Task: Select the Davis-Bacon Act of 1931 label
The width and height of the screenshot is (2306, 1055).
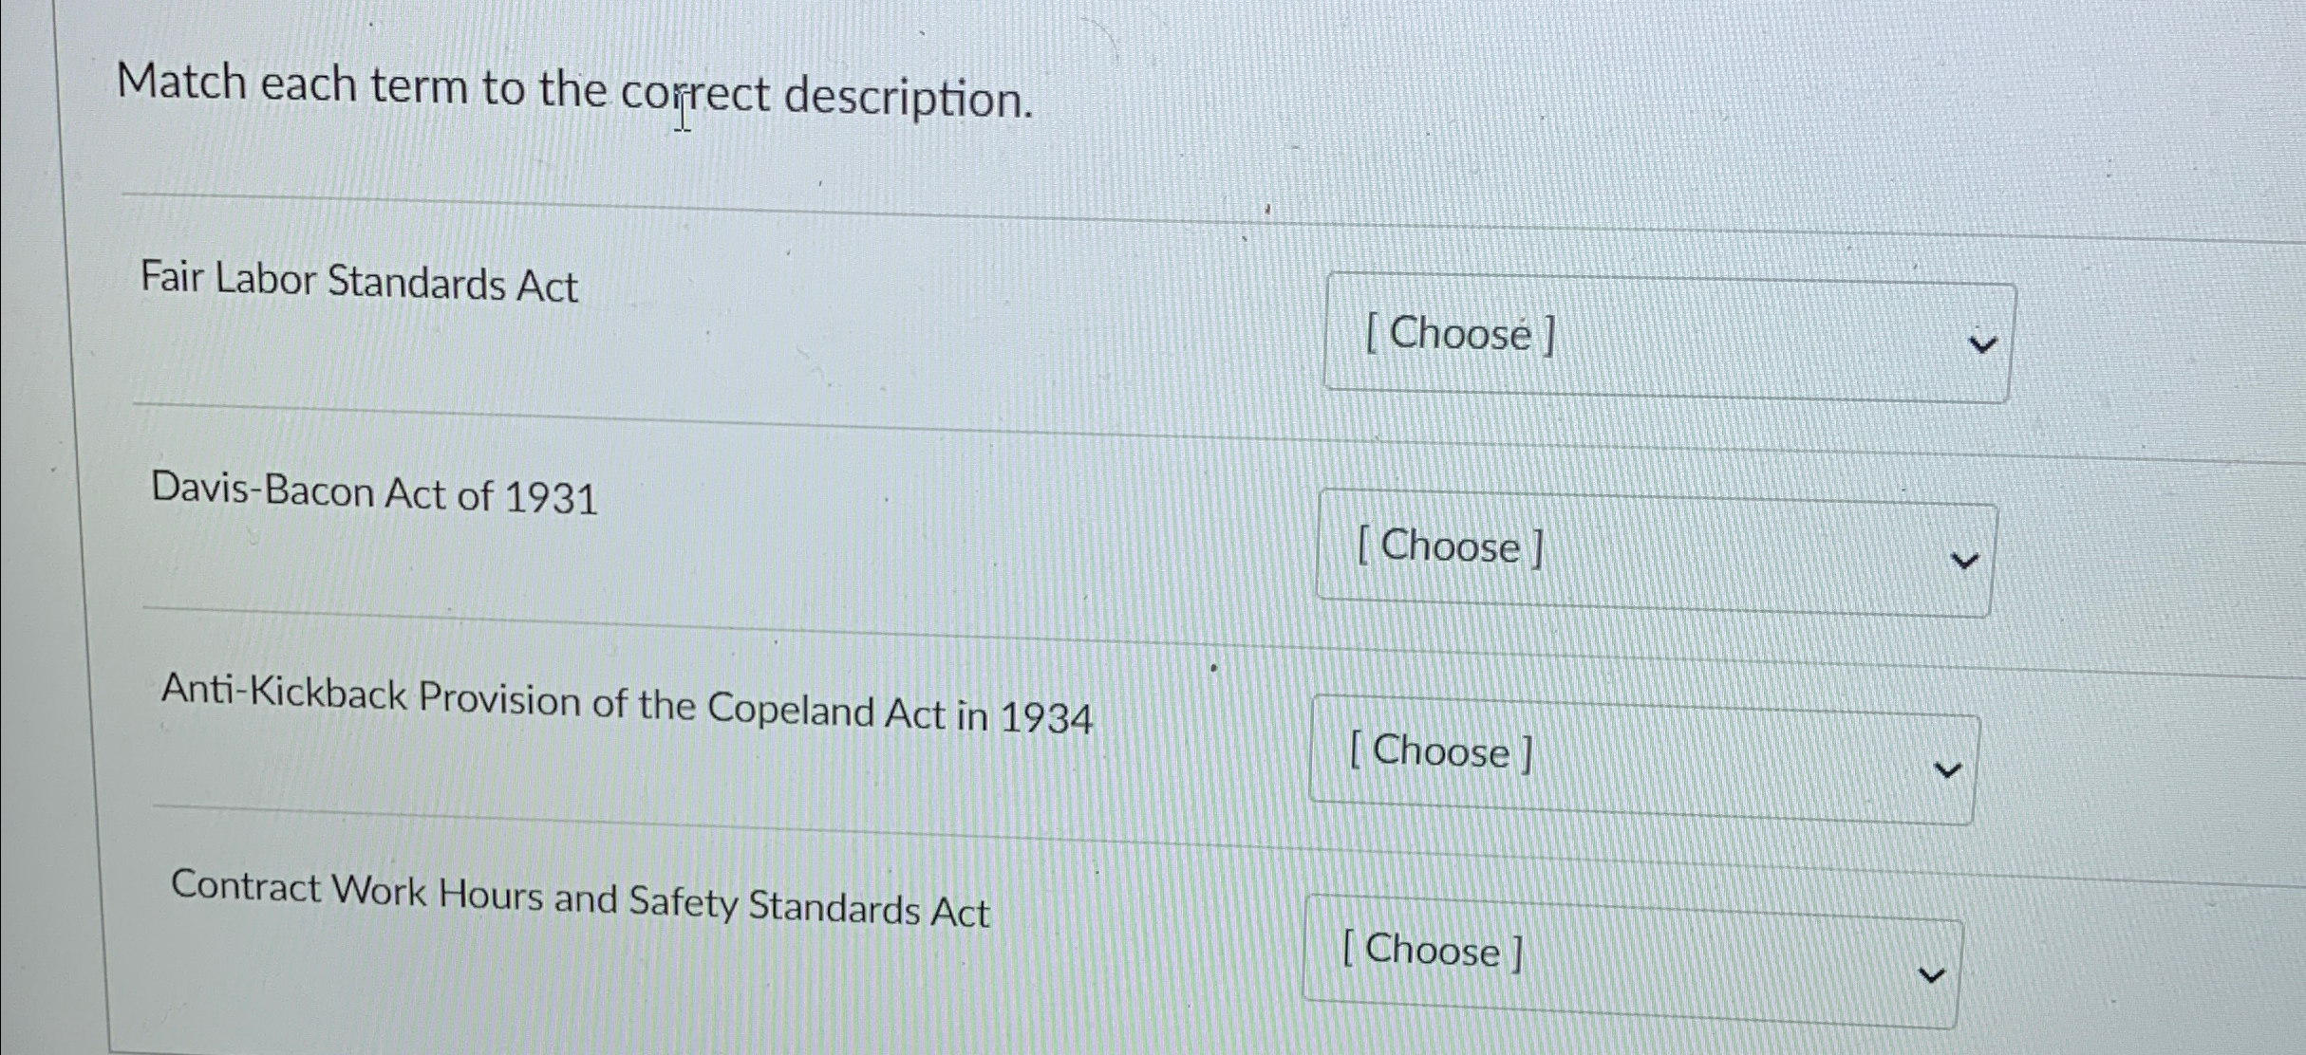Action: click(x=374, y=493)
